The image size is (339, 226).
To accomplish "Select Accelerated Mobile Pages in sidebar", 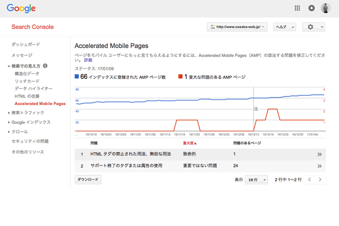I will click(40, 103).
